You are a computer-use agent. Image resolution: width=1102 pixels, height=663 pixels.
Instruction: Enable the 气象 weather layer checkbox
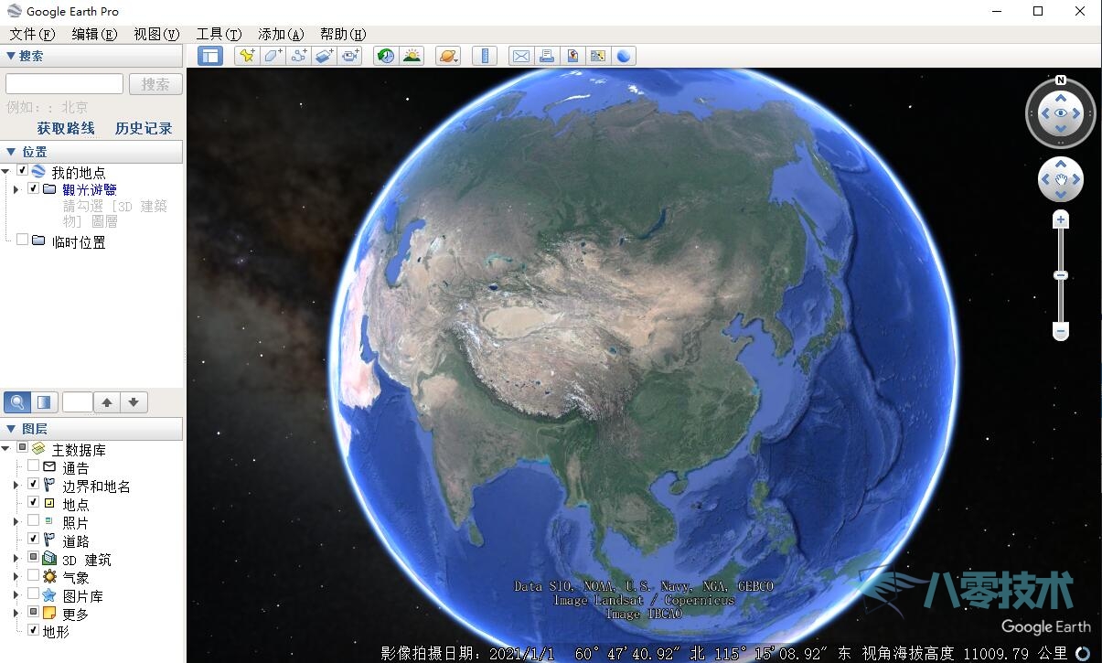click(34, 576)
